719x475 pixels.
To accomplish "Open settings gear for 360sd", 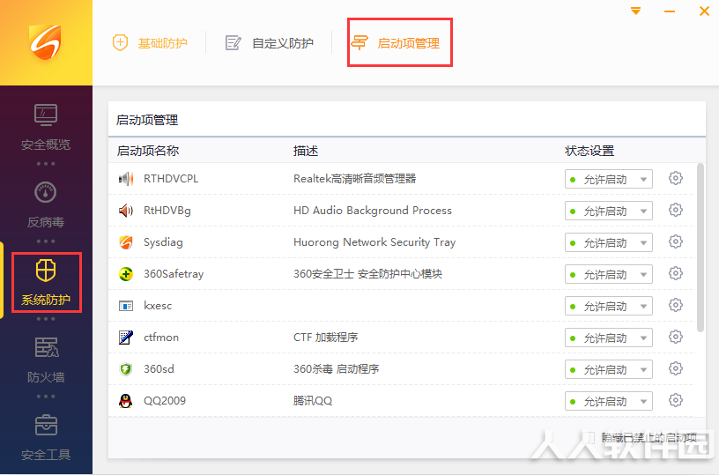I will (x=676, y=368).
